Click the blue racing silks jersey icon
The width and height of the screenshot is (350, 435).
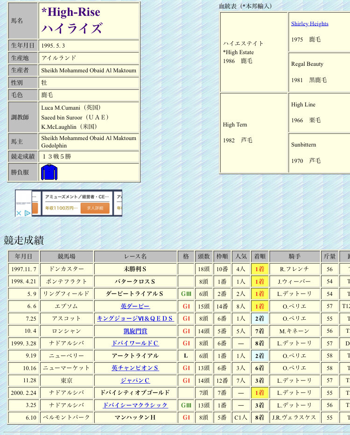point(49,172)
